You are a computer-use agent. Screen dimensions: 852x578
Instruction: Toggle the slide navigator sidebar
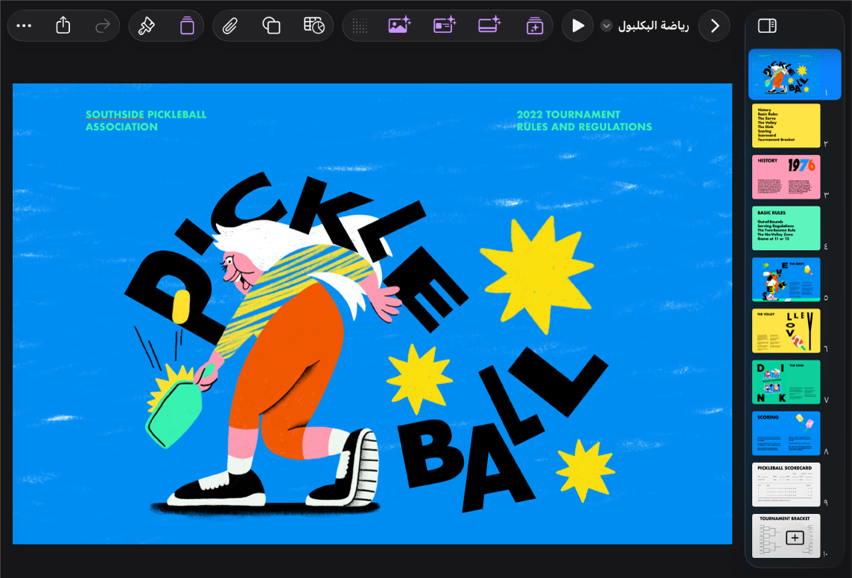coord(767,25)
